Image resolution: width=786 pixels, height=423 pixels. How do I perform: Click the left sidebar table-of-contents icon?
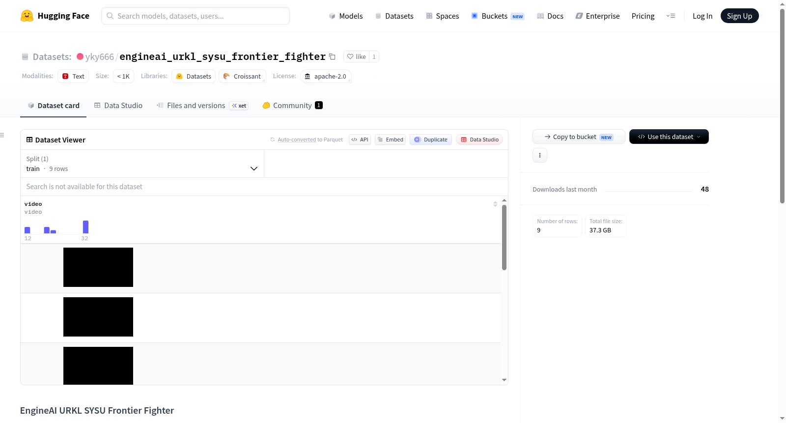[x=2, y=135]
